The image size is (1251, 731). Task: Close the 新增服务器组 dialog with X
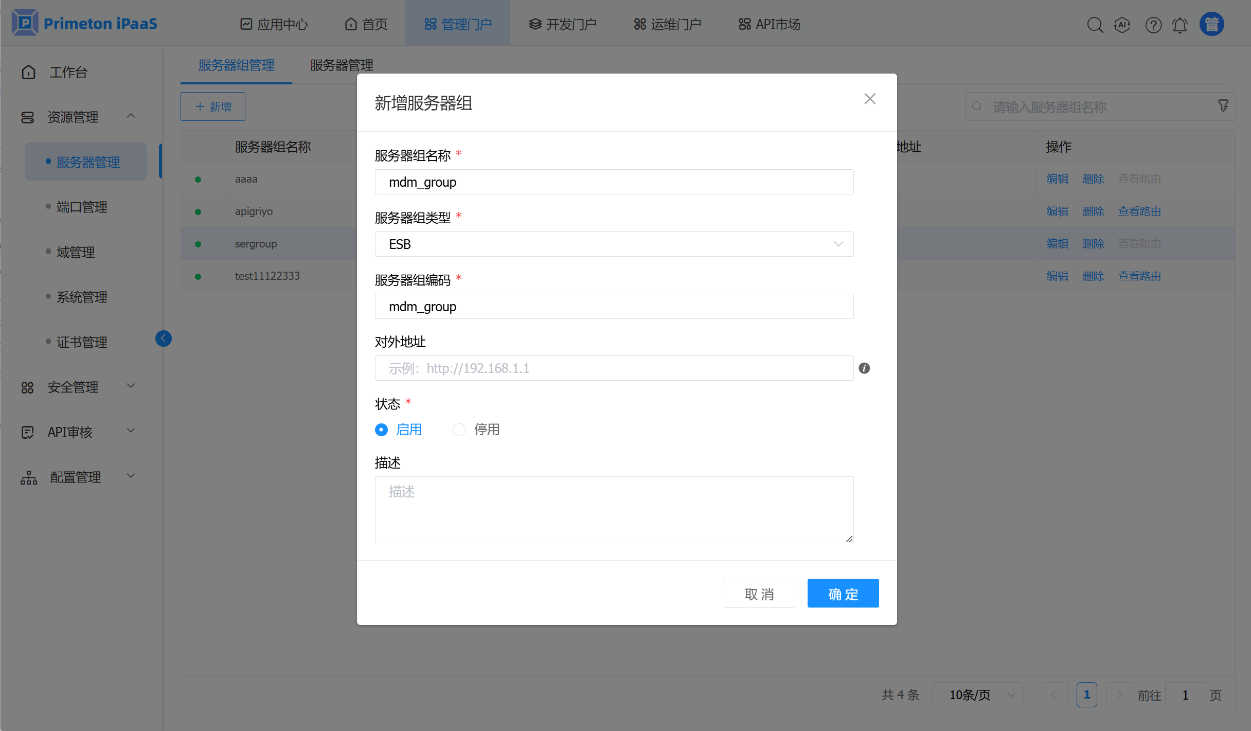pyautogui.click(x=870, y=99)
